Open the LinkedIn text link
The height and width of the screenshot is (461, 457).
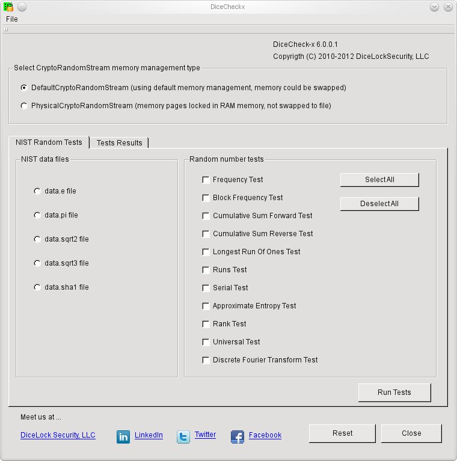tap(149, 435)
